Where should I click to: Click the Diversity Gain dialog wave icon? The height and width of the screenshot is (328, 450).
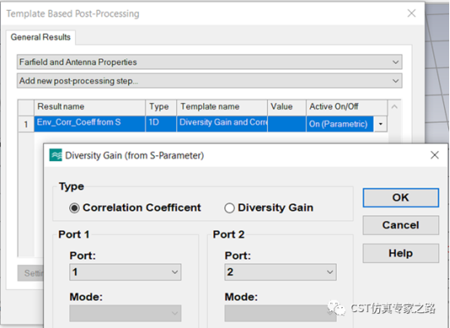(x=56, y=155)
